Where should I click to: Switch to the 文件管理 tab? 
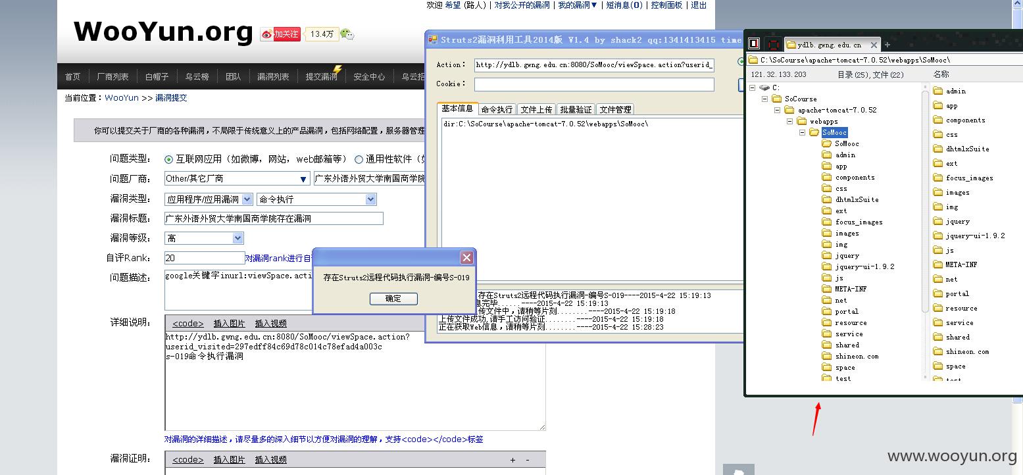pyautogui.click(x=615, y=109)
